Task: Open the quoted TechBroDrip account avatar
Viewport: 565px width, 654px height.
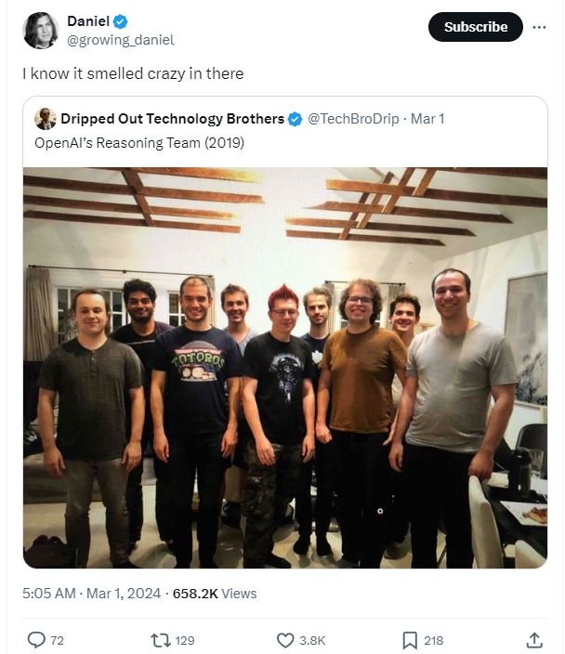Action: 46,119
